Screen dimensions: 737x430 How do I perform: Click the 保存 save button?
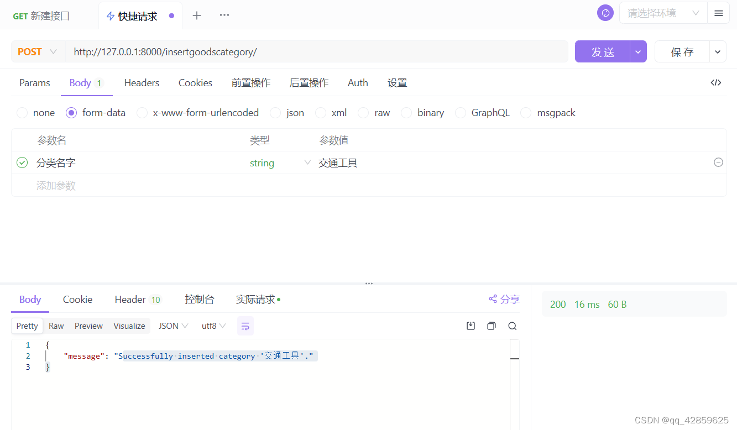click(682, 51)
